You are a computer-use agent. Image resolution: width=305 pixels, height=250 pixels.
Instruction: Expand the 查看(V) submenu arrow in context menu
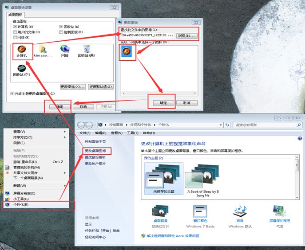65,132
